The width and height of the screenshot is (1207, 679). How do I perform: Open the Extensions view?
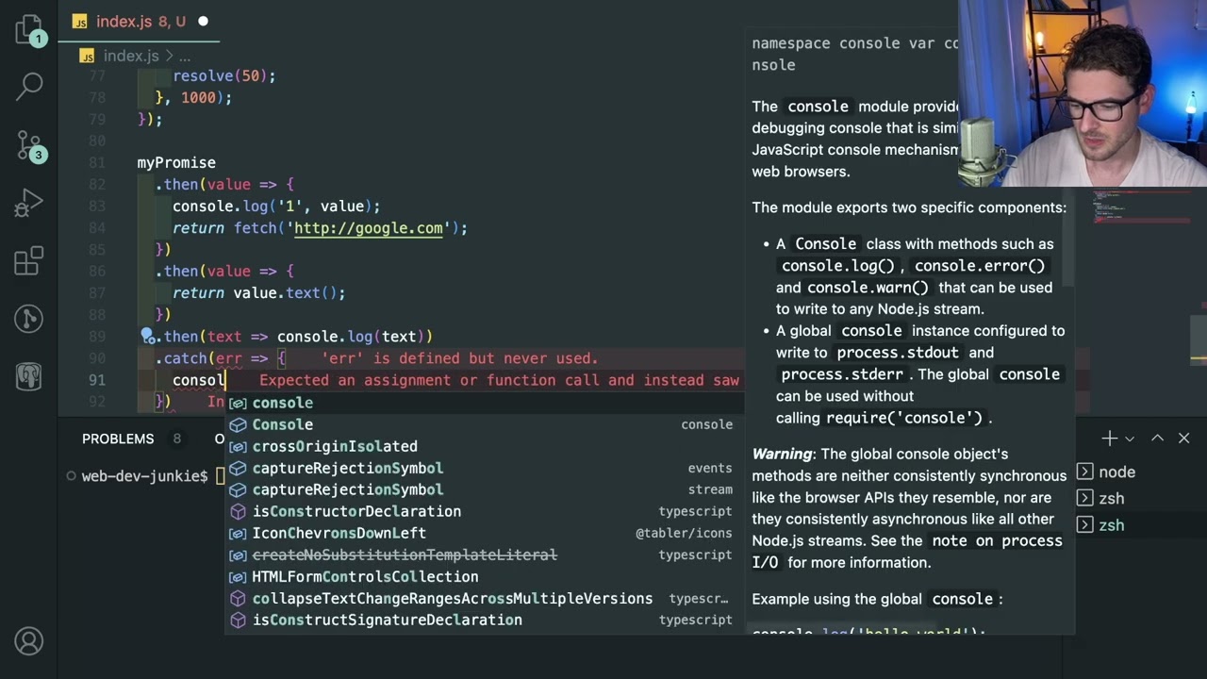(28, 261)
